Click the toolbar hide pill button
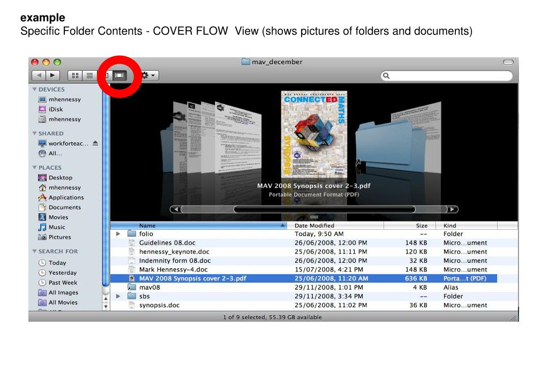The width and height of the screenshot is (548, 379). pos(508,62)
